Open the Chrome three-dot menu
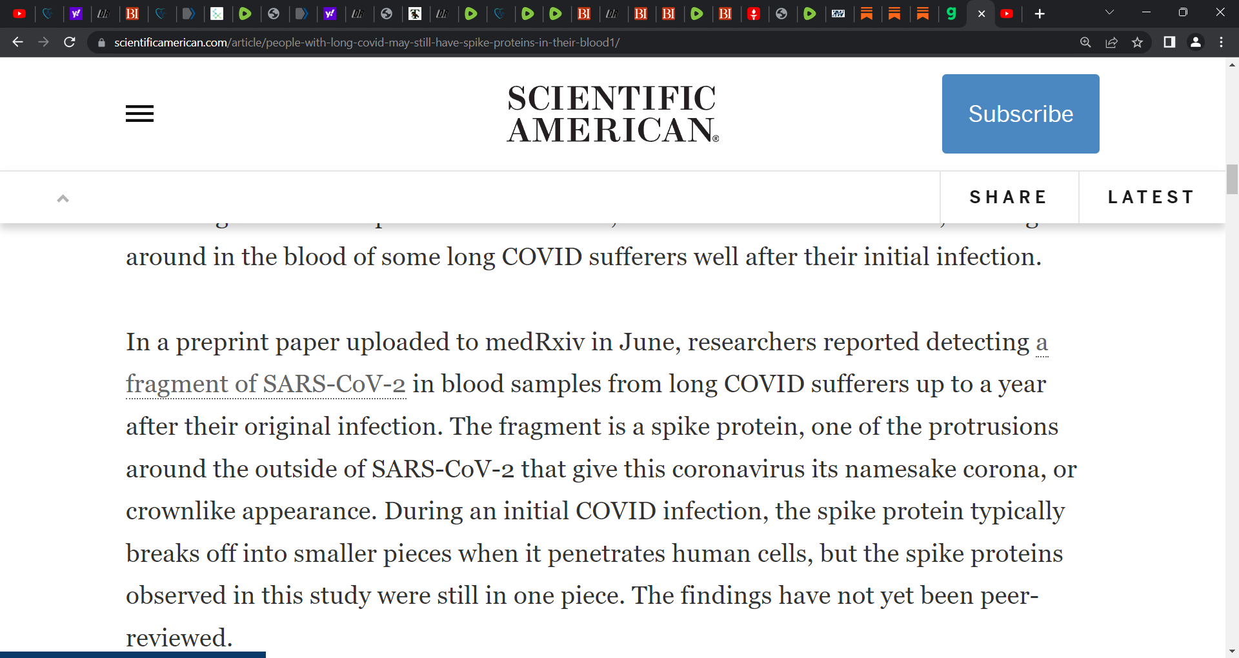1239x658 pixels. [x=1221, y=43]
